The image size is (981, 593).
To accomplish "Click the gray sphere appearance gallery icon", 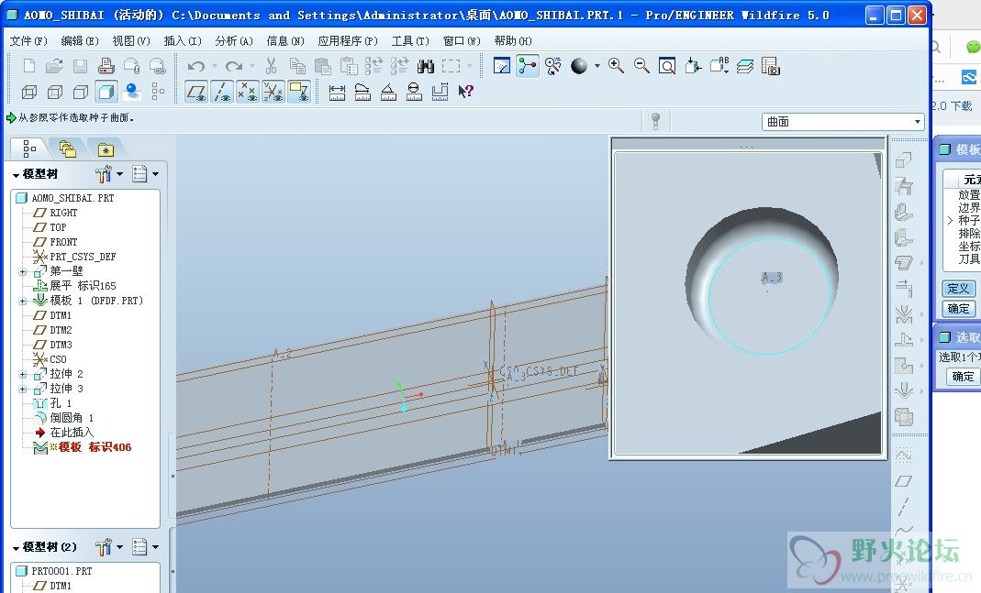I will pyautogui.click(x=579, y=66).
